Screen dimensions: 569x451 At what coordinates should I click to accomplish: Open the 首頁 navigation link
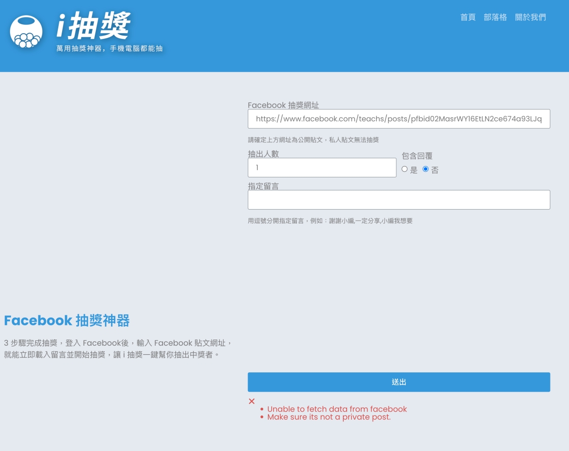pos(468,17)
